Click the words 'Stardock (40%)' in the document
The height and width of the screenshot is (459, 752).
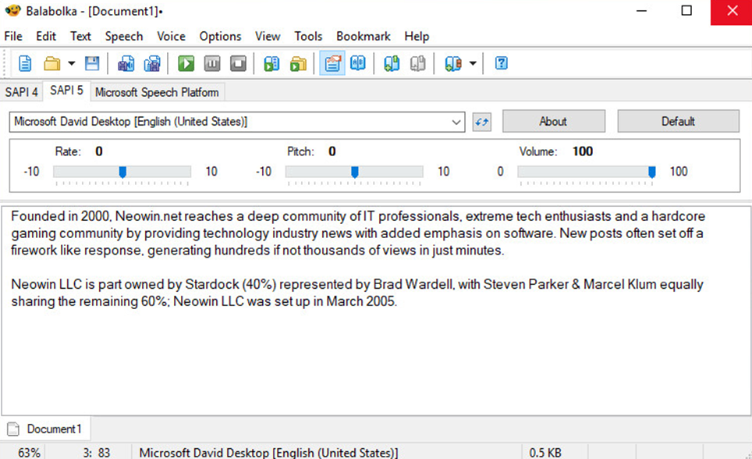[x=231, y=285]
